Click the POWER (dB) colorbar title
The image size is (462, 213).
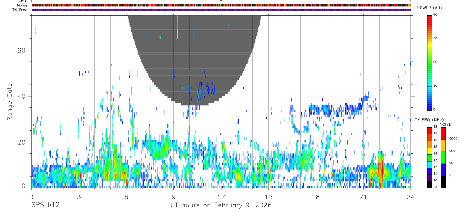tap(429, 8)
